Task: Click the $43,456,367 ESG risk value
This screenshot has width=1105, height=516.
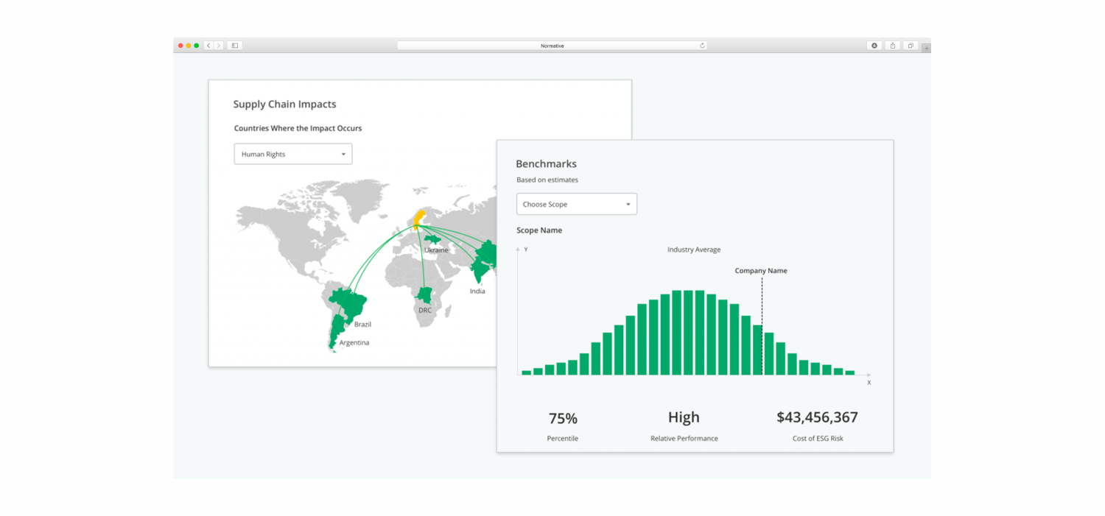Action: pos(817,417)
